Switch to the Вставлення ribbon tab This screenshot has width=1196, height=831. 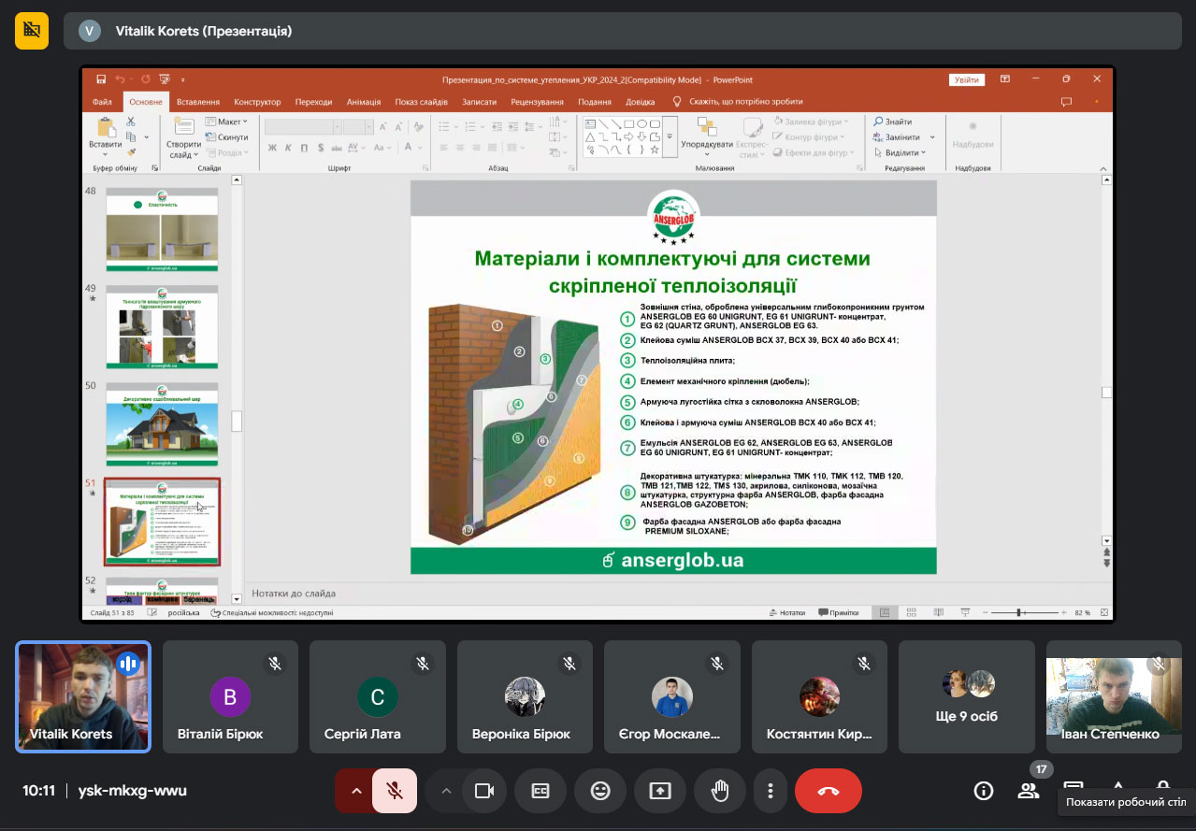tap(198, 102)
